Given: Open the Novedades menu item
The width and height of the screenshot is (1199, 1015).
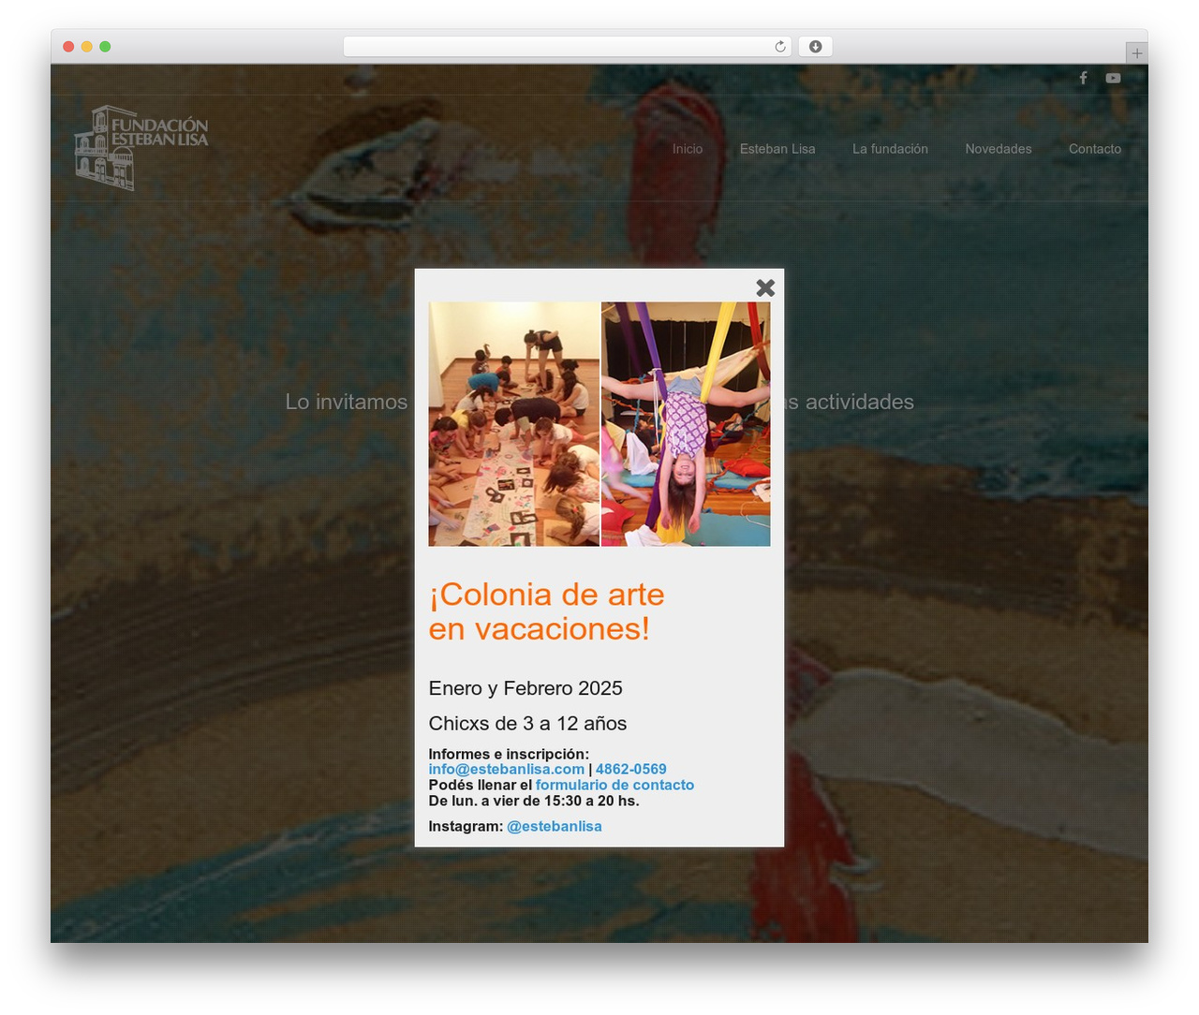Looking at the screenshot, I should pos(999,149).
